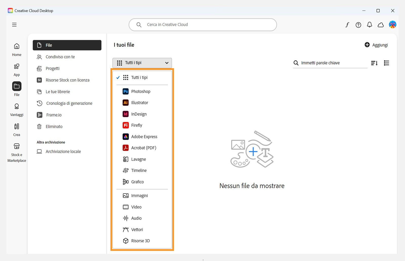Filter by Acrobat (PDF) files
Image resolution: width=405 pixels, height=261 pixels.
(142, 148)
